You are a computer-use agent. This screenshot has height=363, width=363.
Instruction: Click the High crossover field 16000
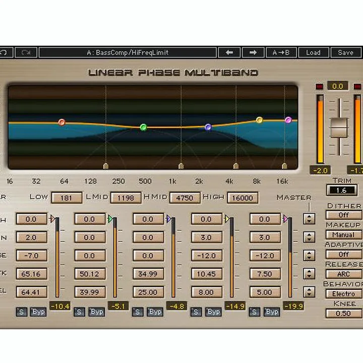click(x=243, y=198)
